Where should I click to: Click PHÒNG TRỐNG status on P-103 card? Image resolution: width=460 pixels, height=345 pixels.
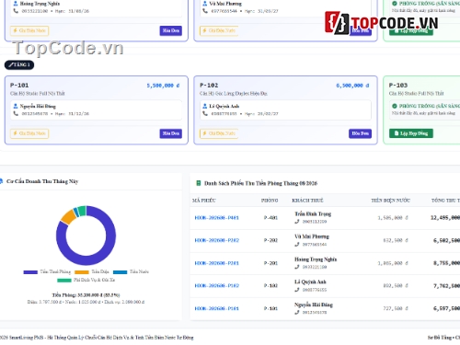(430, 106)
